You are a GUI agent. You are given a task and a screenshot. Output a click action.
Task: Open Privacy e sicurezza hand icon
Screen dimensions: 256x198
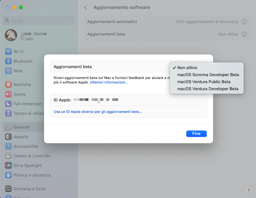click(8, 175)
